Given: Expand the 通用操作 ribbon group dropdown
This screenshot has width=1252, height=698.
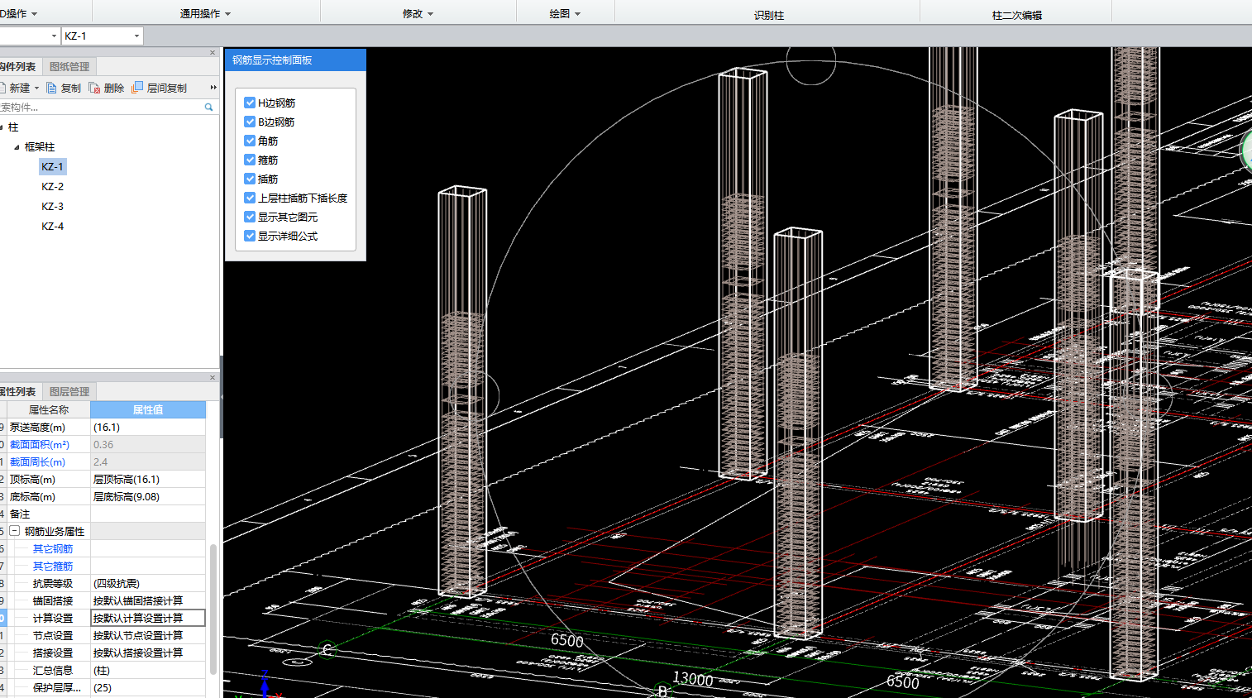Looking at the screenshot, I should [x=227, y=14].
